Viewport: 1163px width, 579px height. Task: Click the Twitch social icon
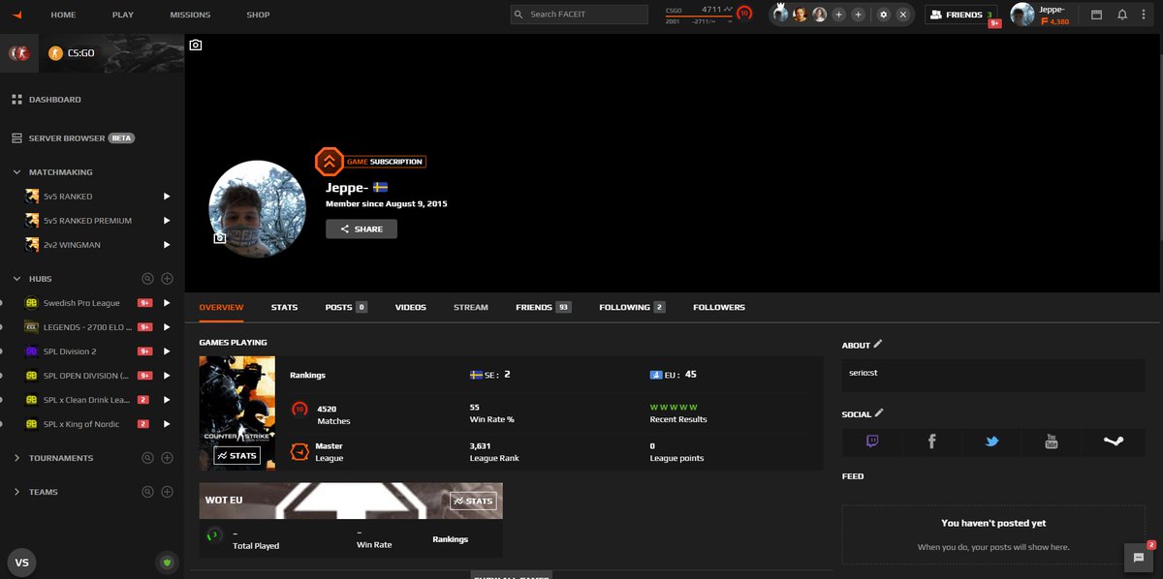pyautogui.click(x=872, y=442)
